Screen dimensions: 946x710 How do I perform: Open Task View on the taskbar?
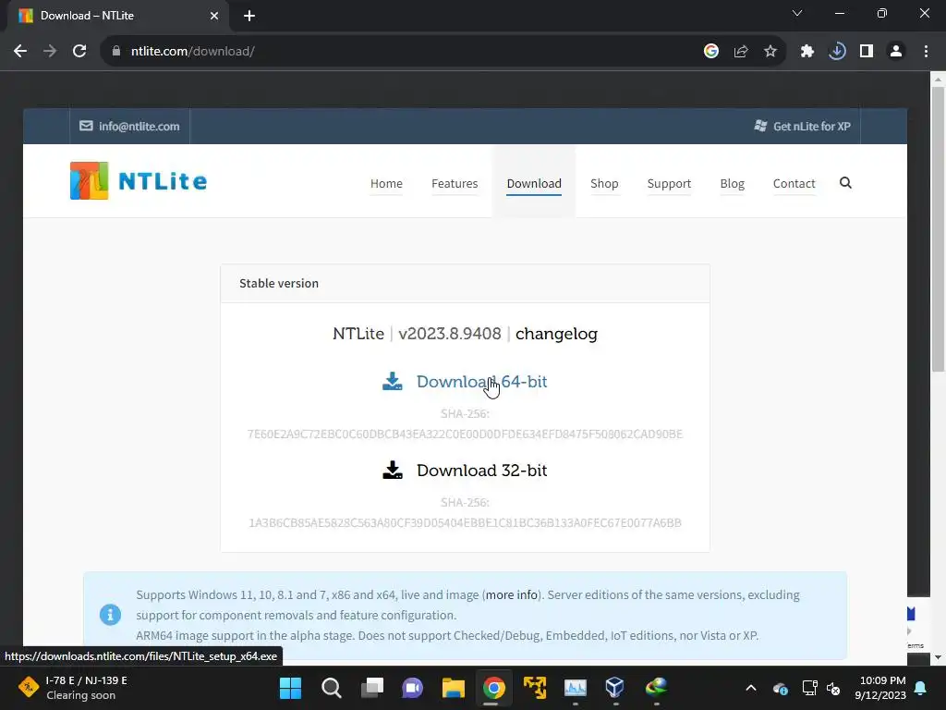pyautogui.click(x=372, y=688)
